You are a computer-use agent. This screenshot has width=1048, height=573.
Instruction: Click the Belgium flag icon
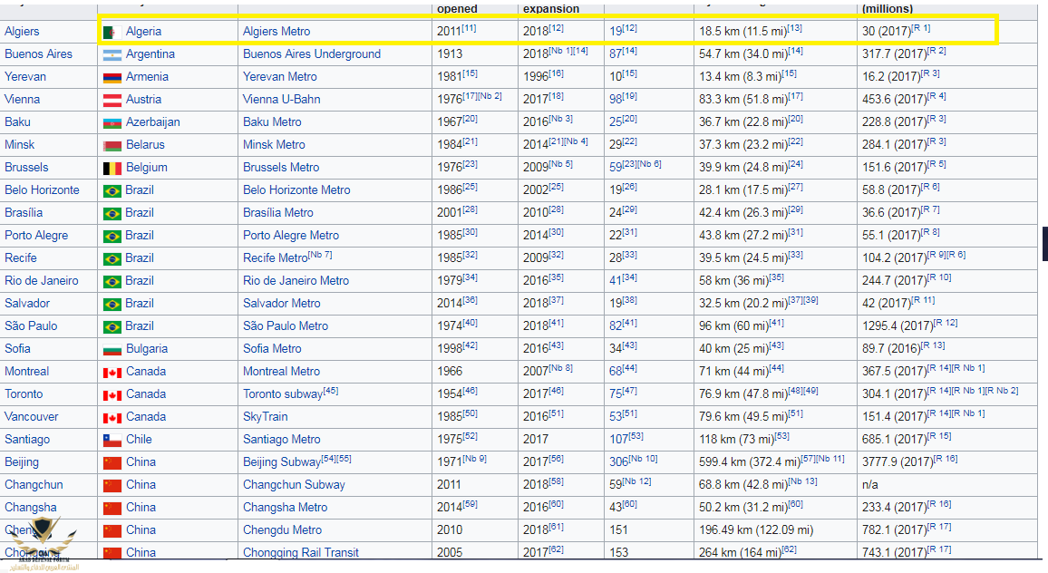(112, 169)
